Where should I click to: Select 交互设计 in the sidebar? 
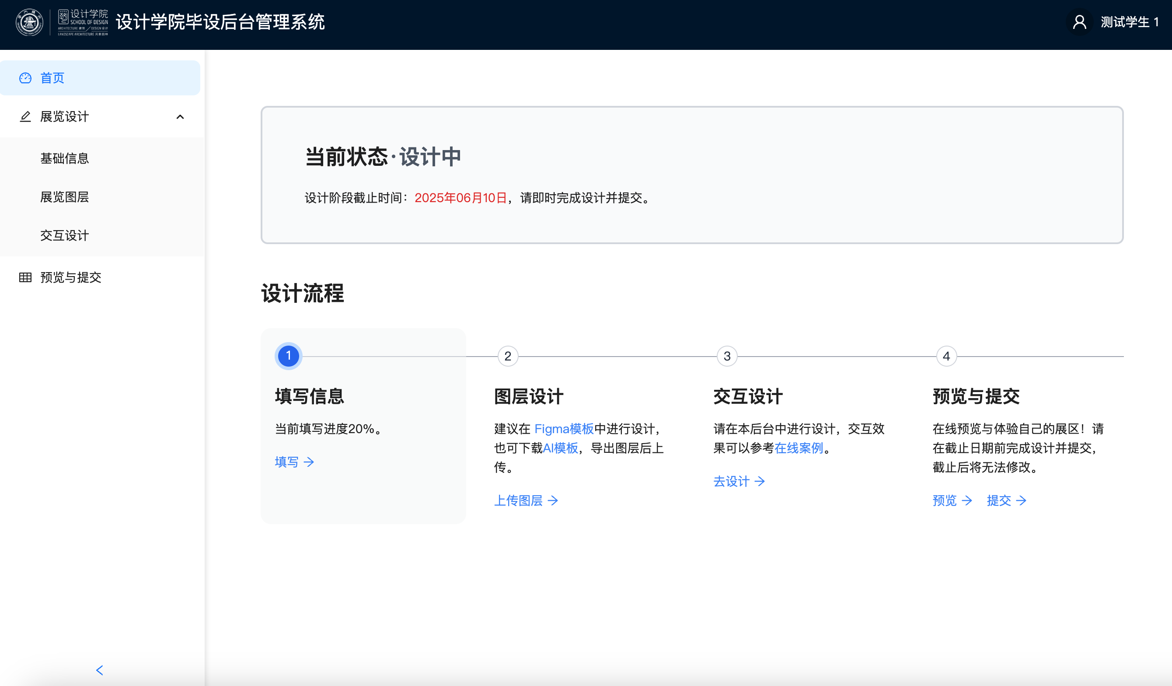coord(64,235)
